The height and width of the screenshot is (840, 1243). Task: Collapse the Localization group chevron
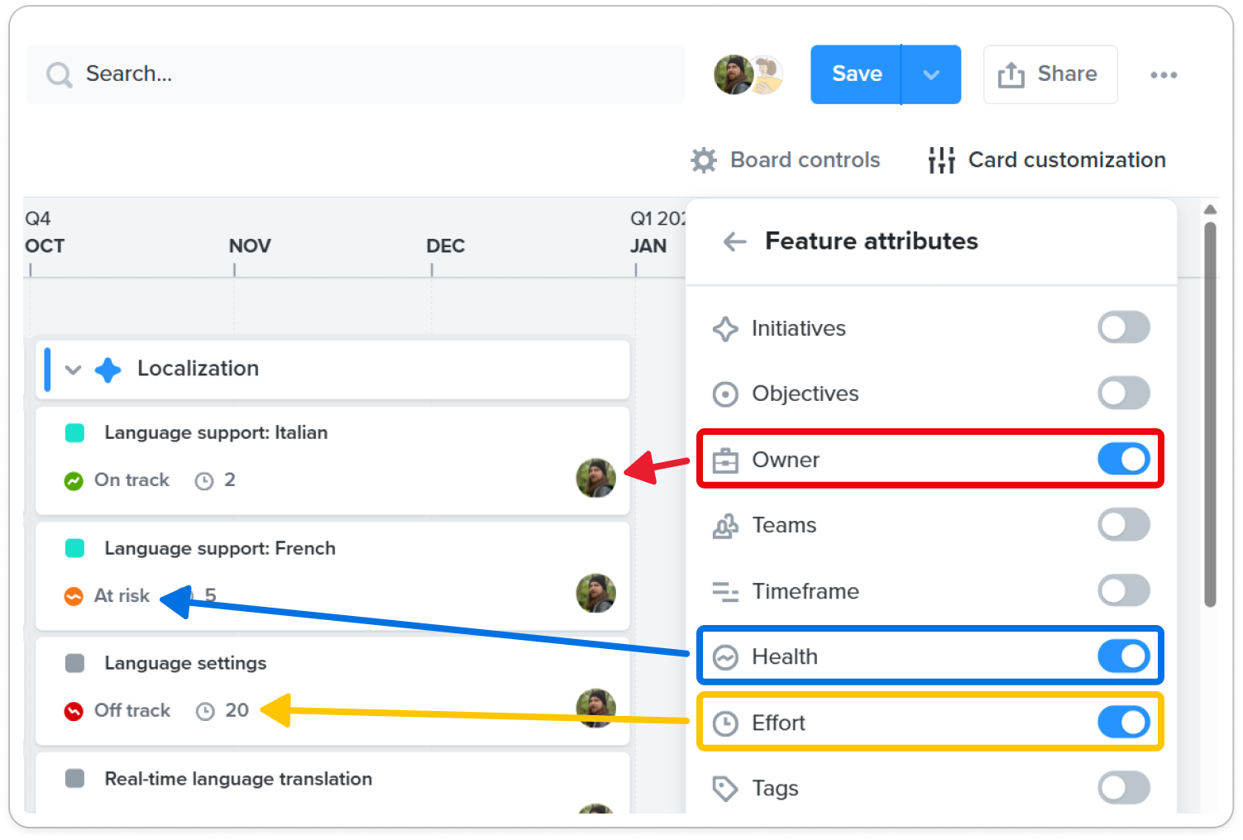point(73,370)
